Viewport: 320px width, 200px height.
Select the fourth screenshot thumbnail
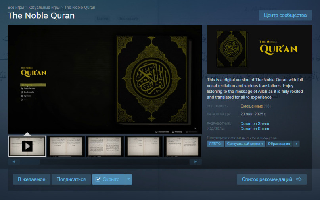tap(144, 146)
